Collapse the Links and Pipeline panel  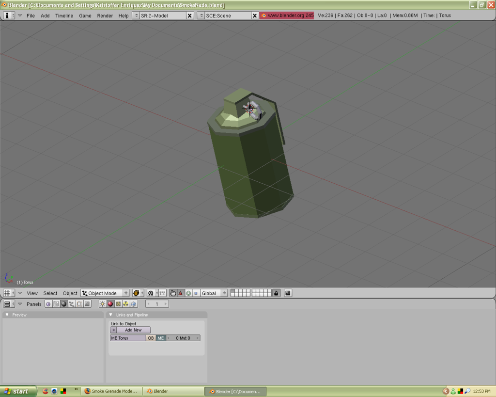click(111, 315)
